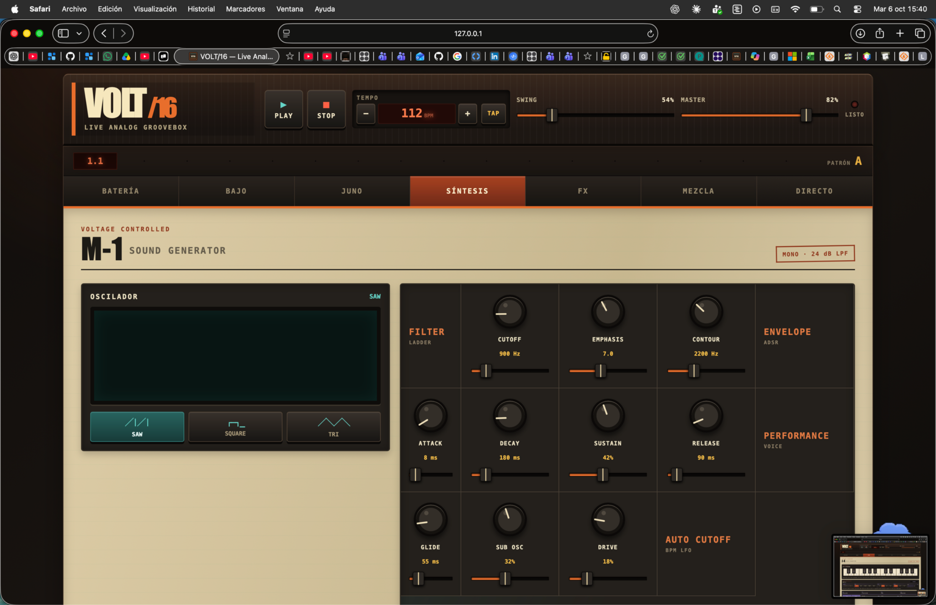
Task: Open the Marcadores menu
Action: 245,9
